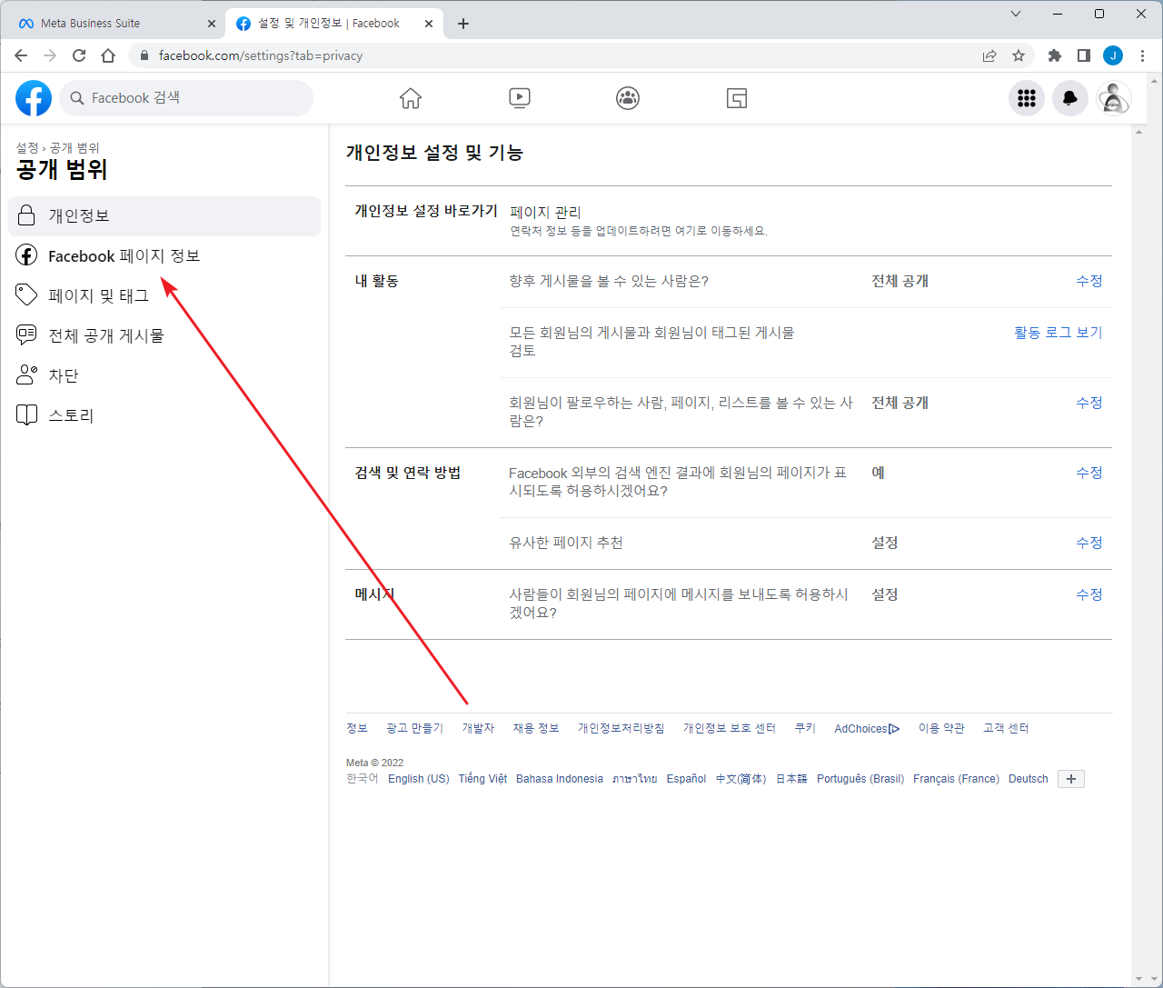Select 전체 공개 게시물 in the sidebar
This screenshot has width=1163, height=988.
(164, 335)
